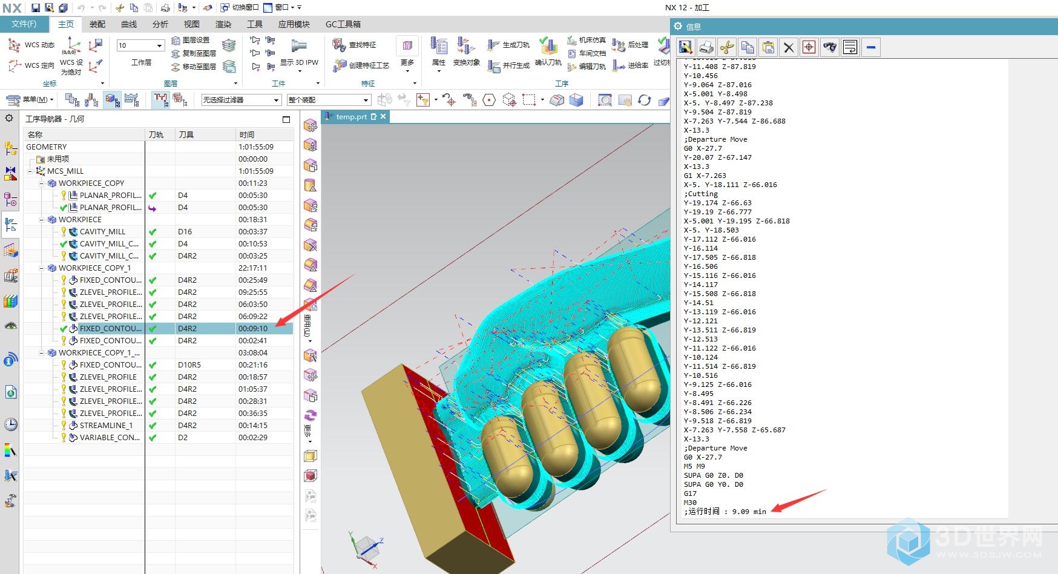Switch to the 视图 (View) ribbon tab
This screenshot has width=1058, height=574.
192,24
